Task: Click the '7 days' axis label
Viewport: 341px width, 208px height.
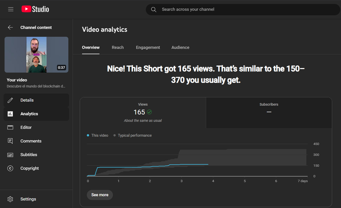Action: coord(303,181)
